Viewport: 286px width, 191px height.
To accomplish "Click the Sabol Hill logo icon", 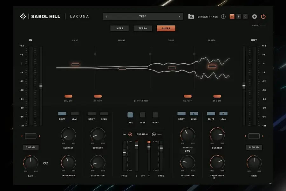I will 23,17.
